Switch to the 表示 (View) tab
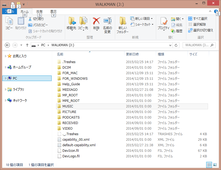 tap(53, 11)
